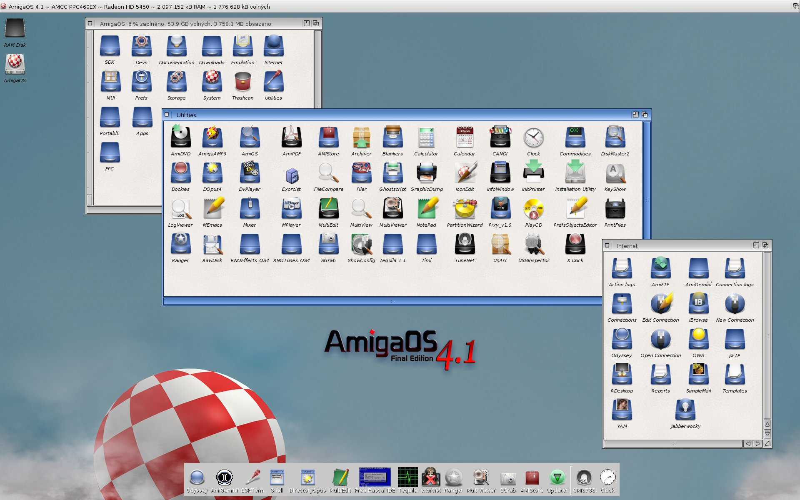Click the Workbench screen title bar

(400, 6)
